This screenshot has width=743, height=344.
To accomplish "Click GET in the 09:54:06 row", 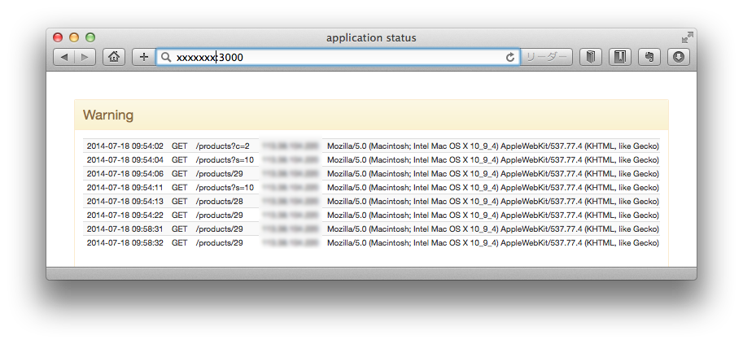I will tap(180, 173).
